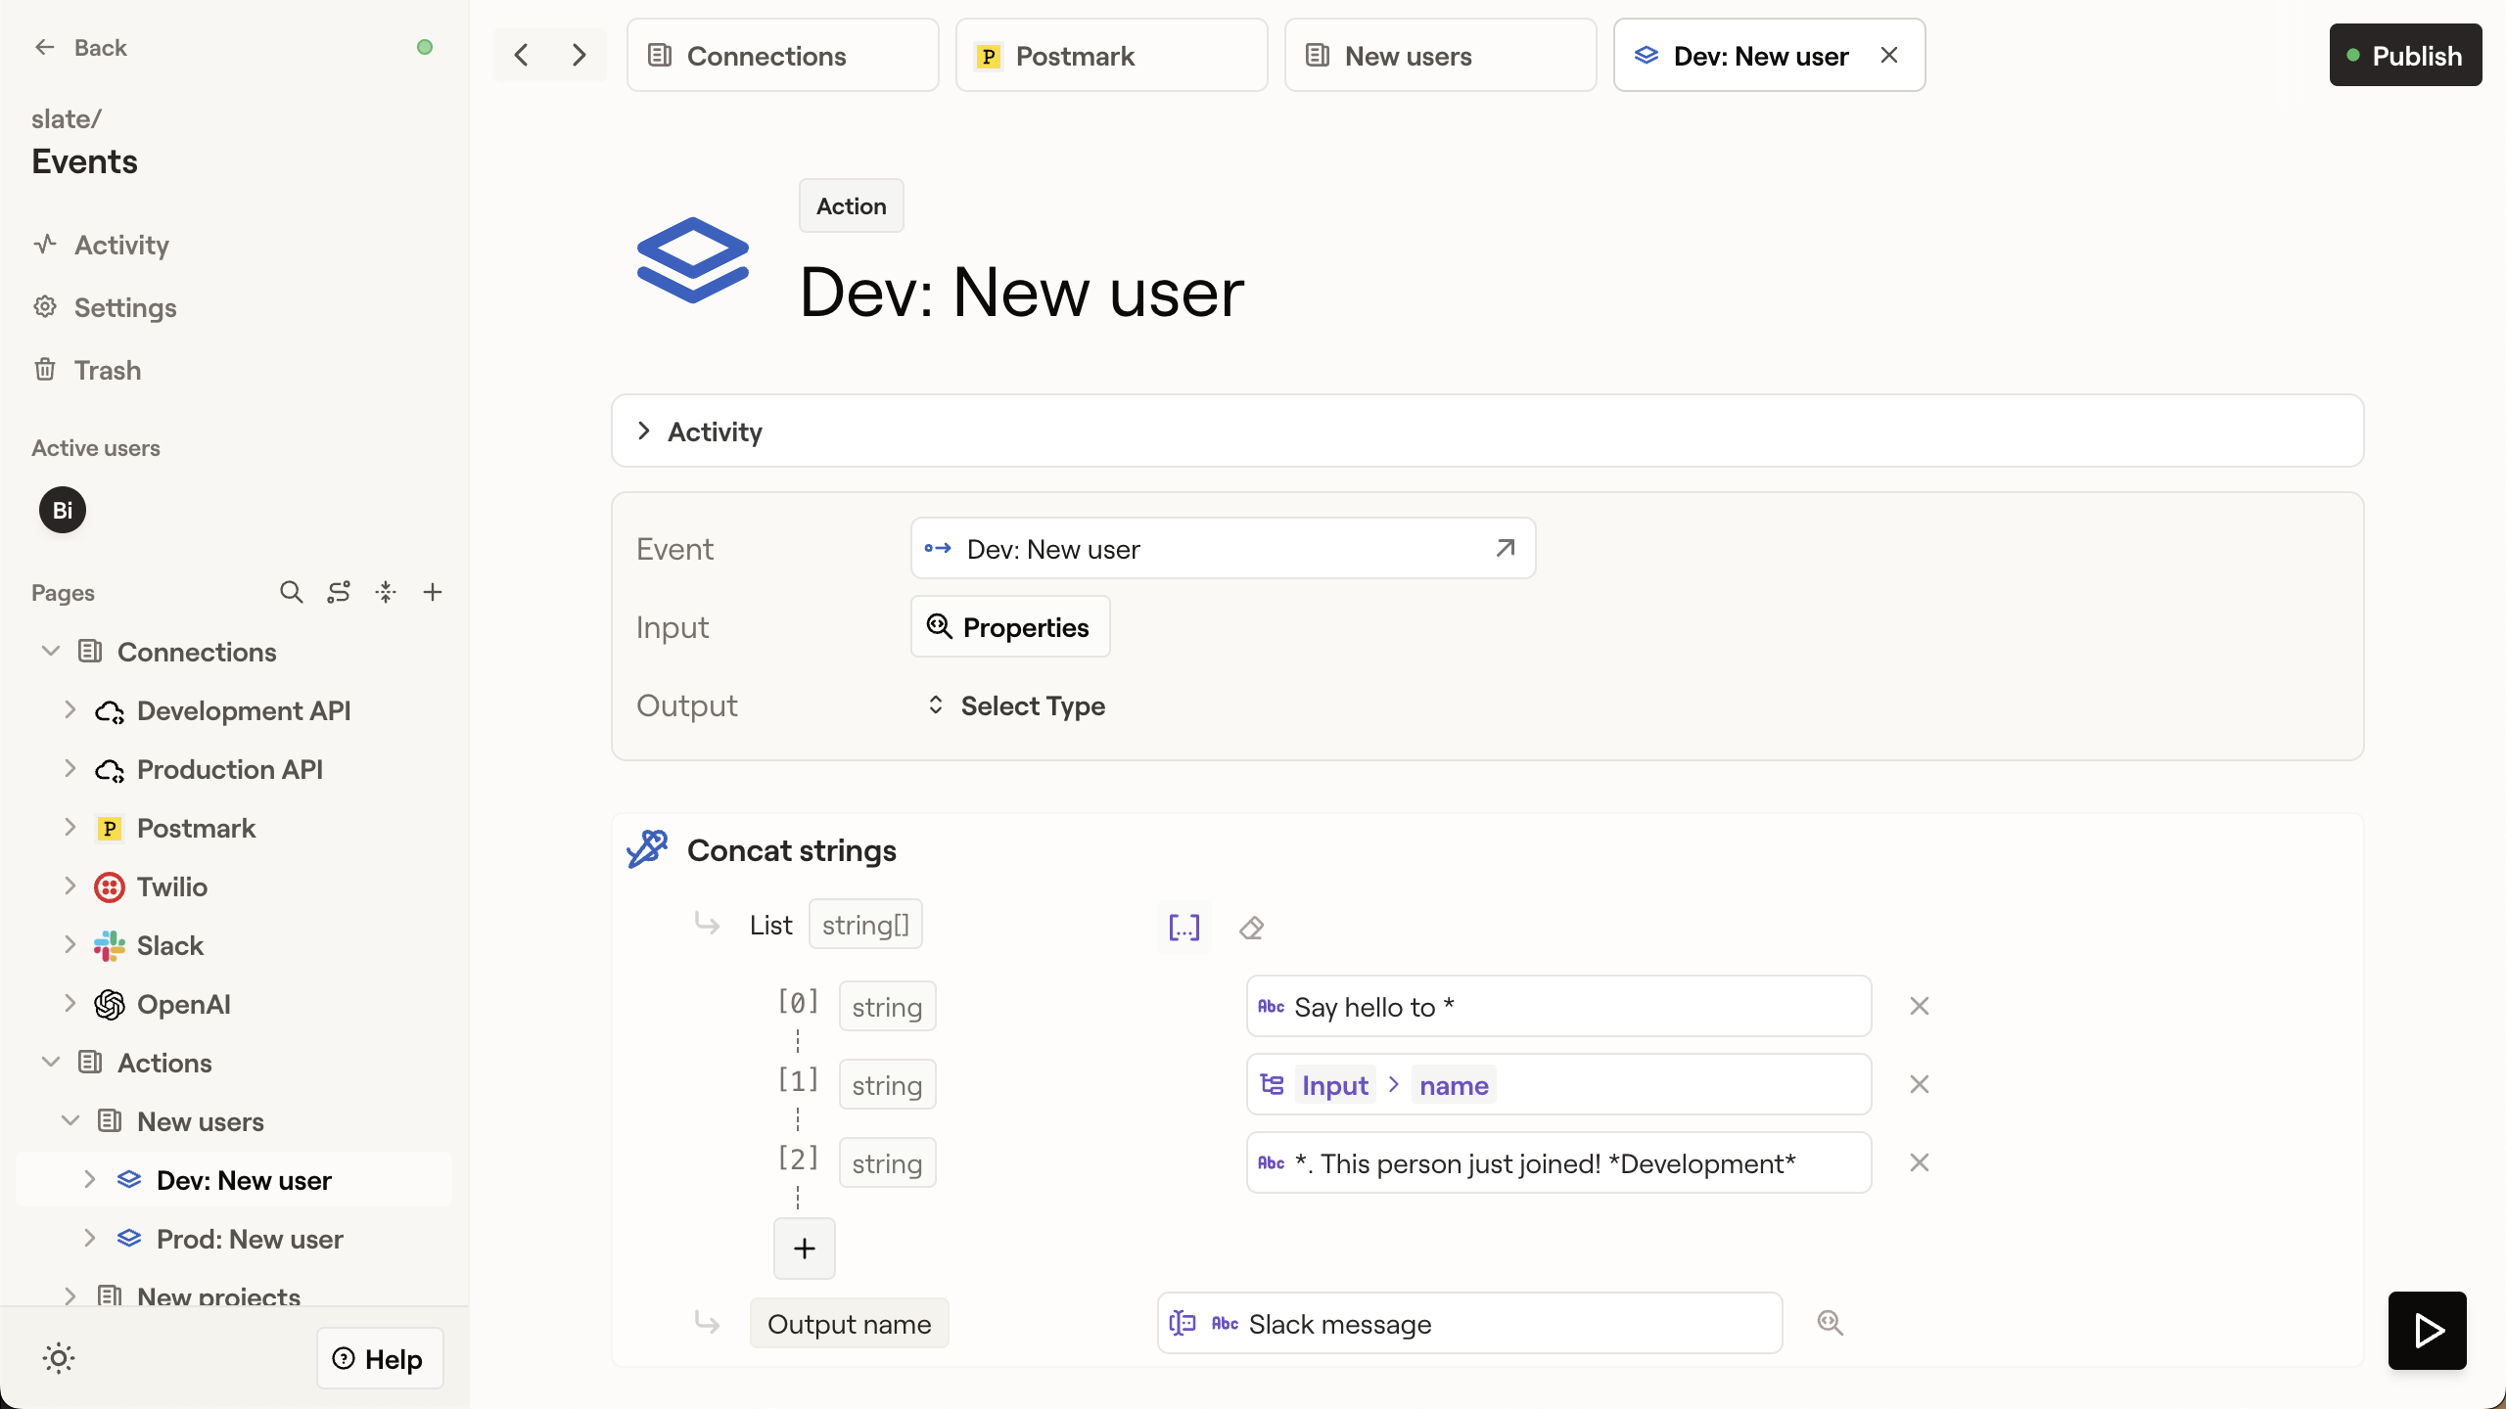
Task: Click the search pages magnifier icon
Action: coord(291,592)
